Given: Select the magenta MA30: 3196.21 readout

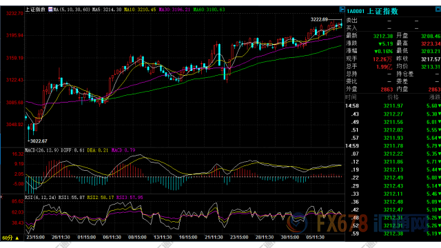Looking at the screenshot, I should 174,10.
